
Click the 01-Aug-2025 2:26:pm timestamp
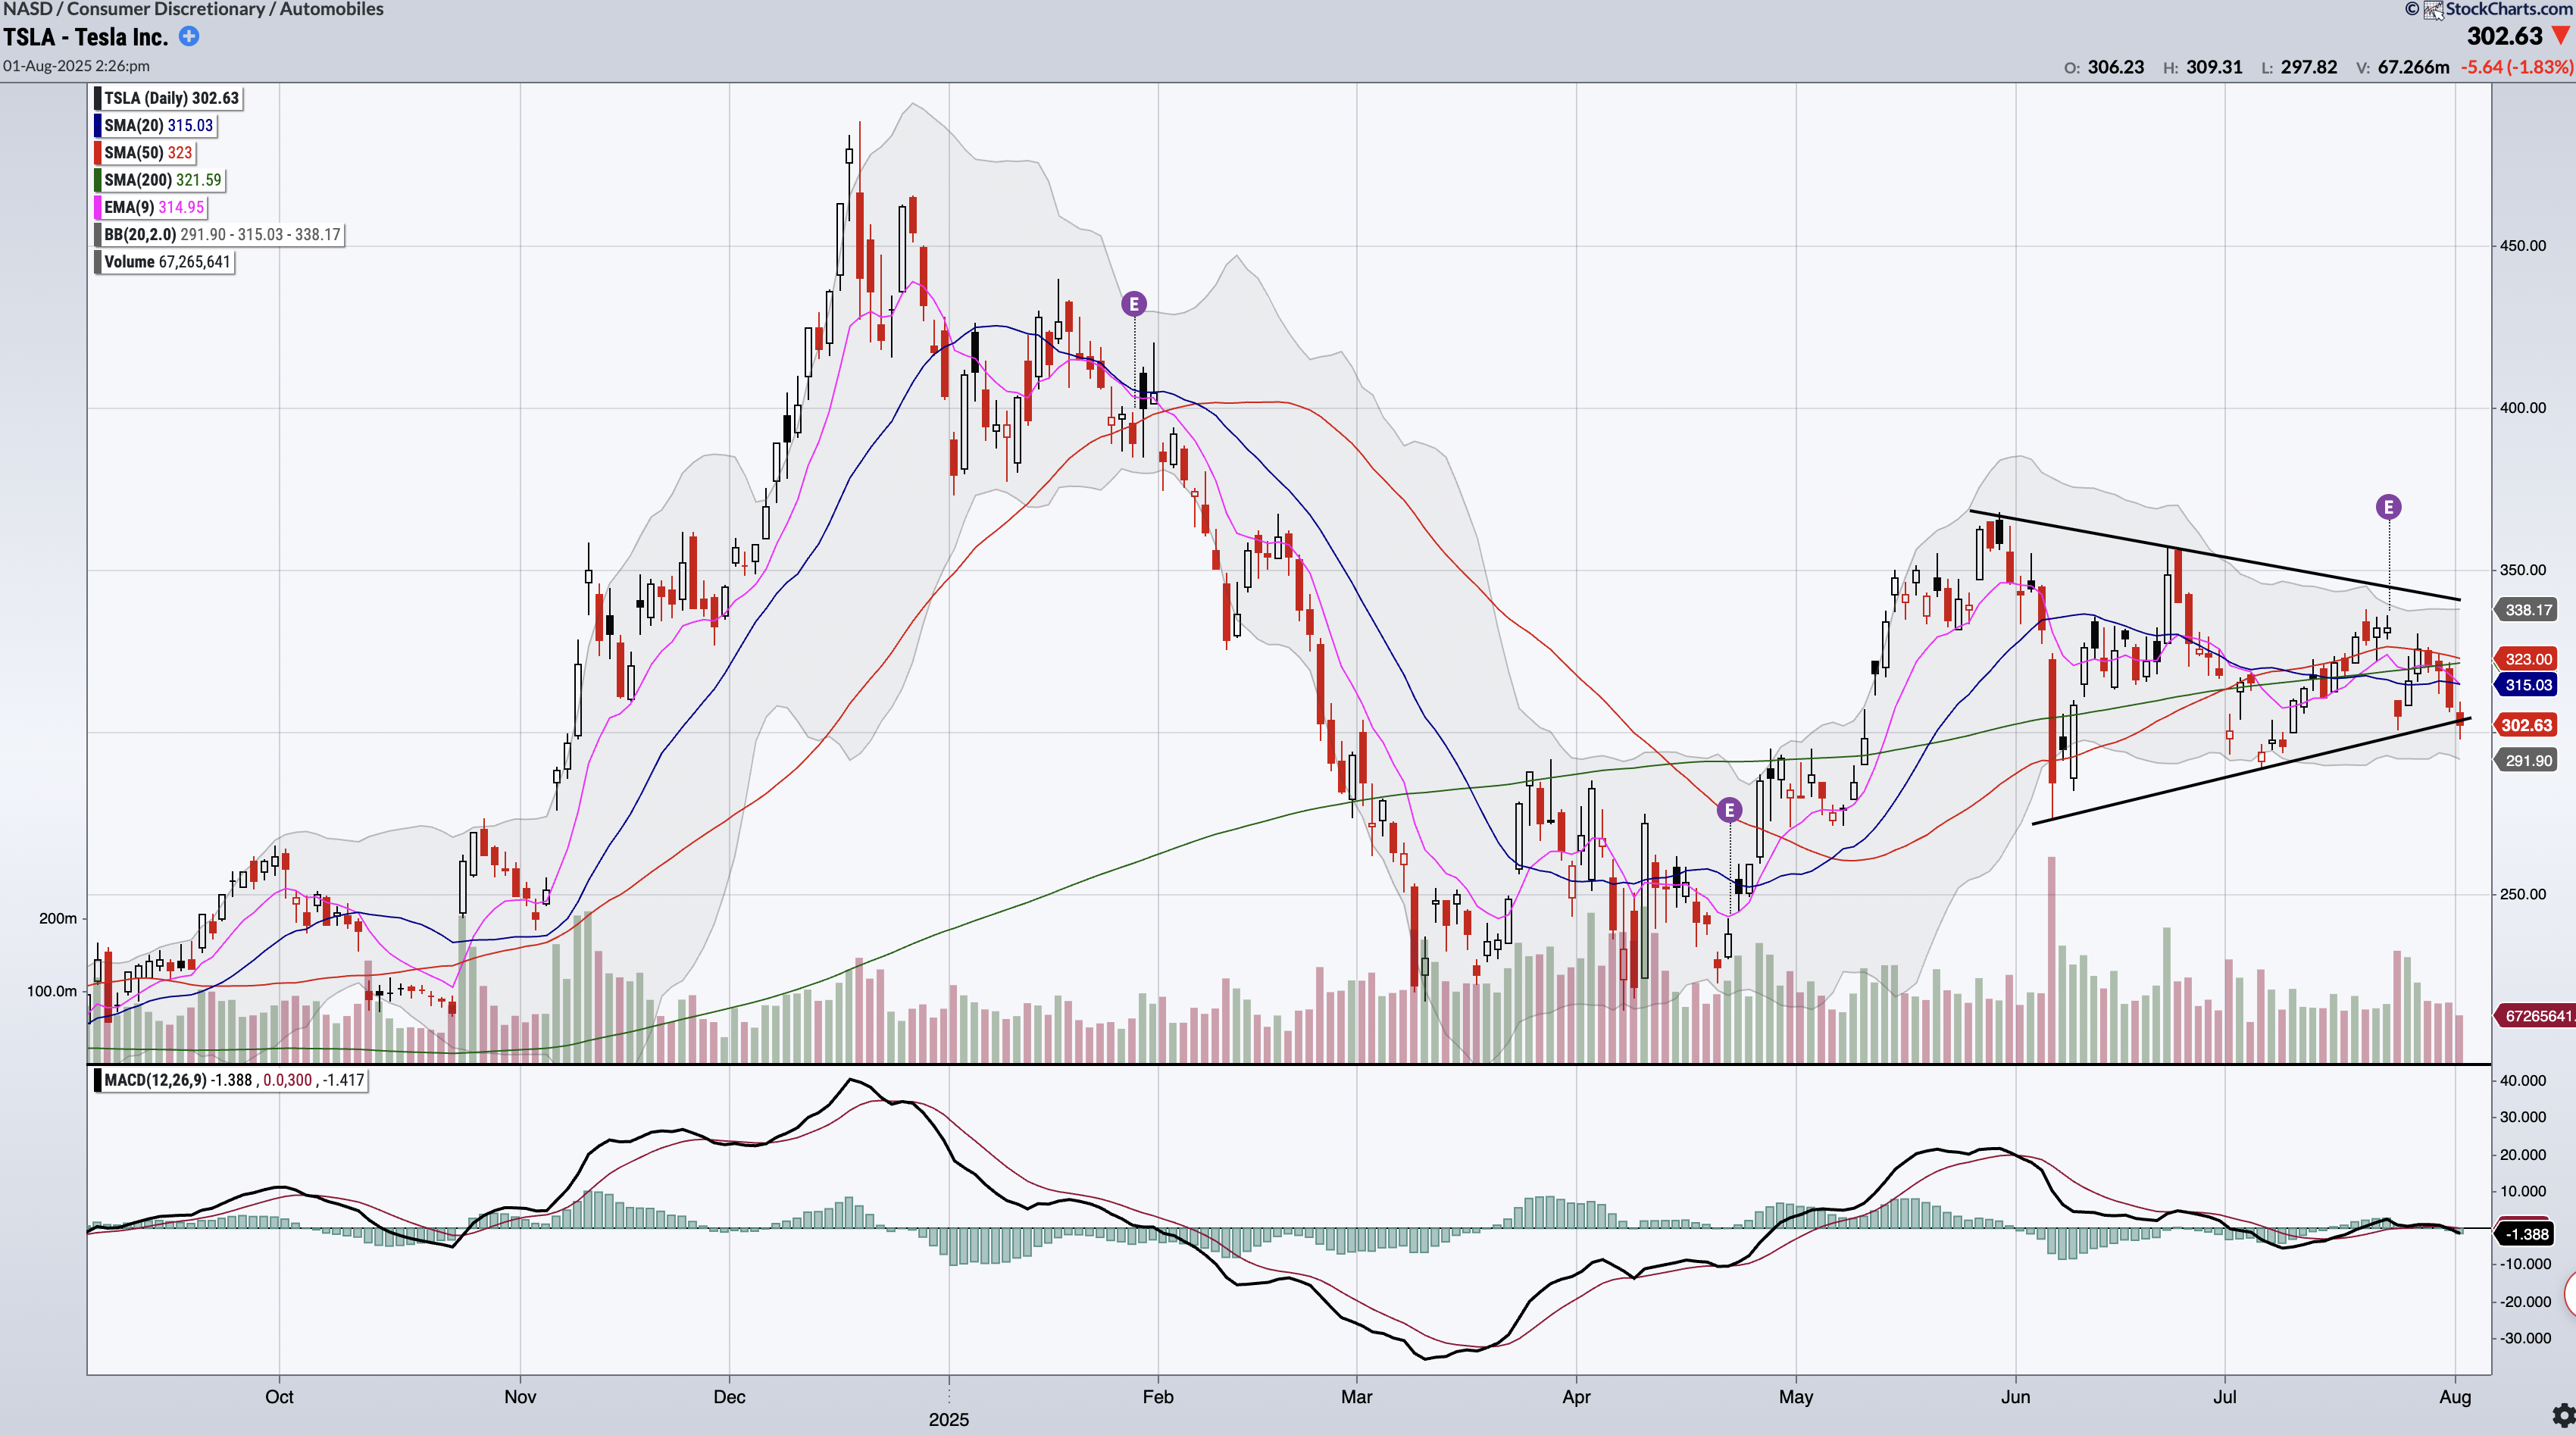[x=76, y=66]
